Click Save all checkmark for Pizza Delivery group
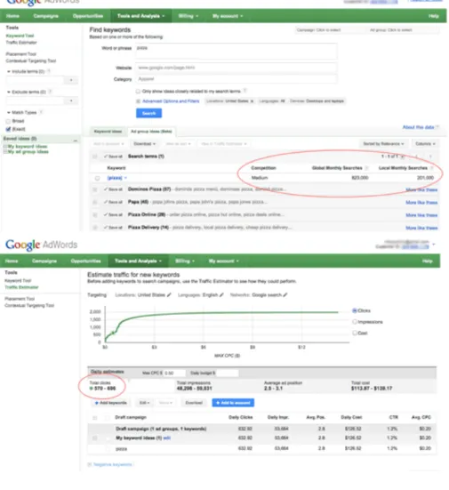Viewport: 449px width, 490px height. coord(113,228)
